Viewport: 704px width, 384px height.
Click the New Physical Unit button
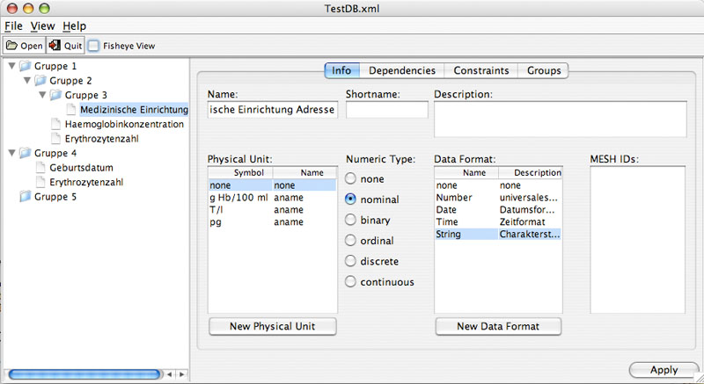[273, 326]
